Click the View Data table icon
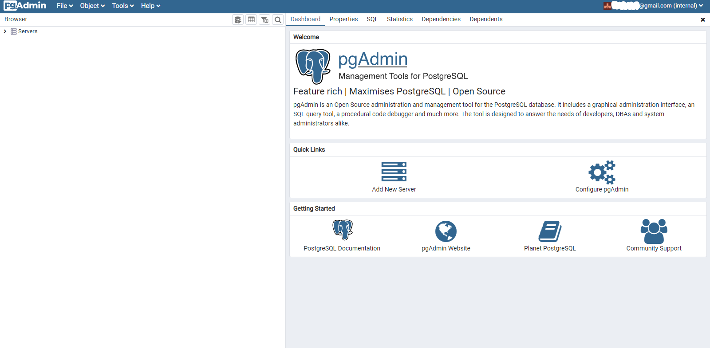 pyautogui.click(x=251, y=20)
